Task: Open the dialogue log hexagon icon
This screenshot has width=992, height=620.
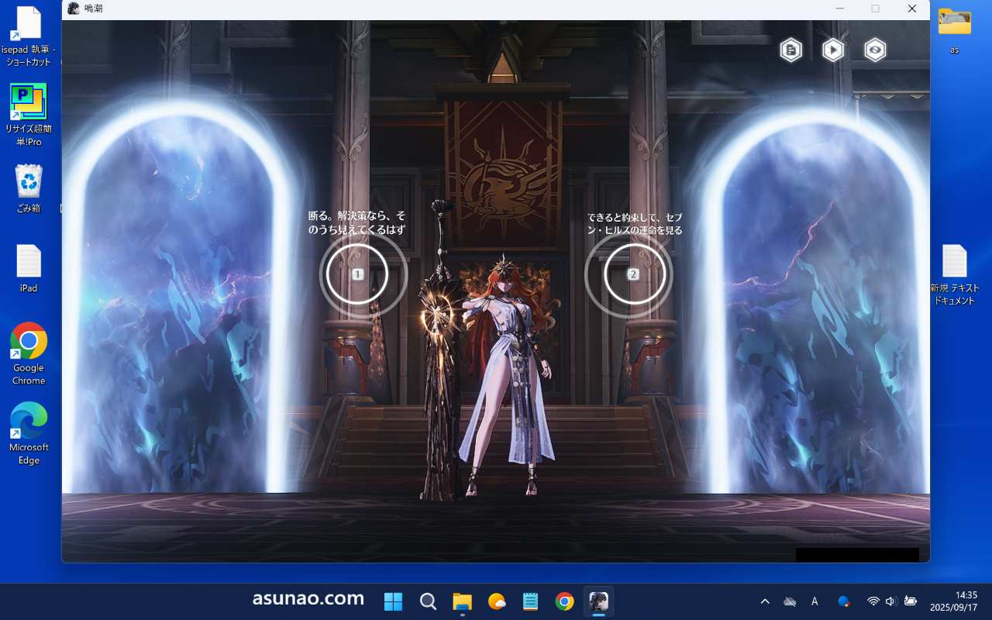Action: tap(790, 50)
